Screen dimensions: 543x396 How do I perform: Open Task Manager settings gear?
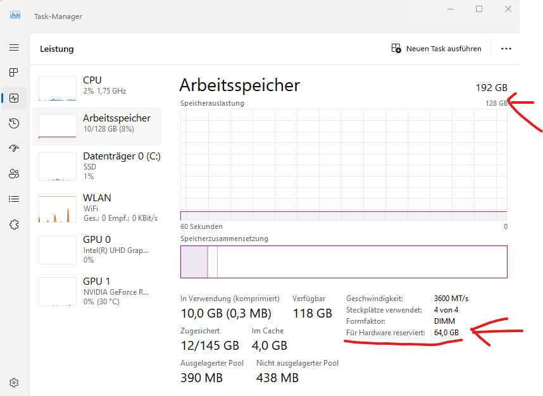(x=14, y=383)
